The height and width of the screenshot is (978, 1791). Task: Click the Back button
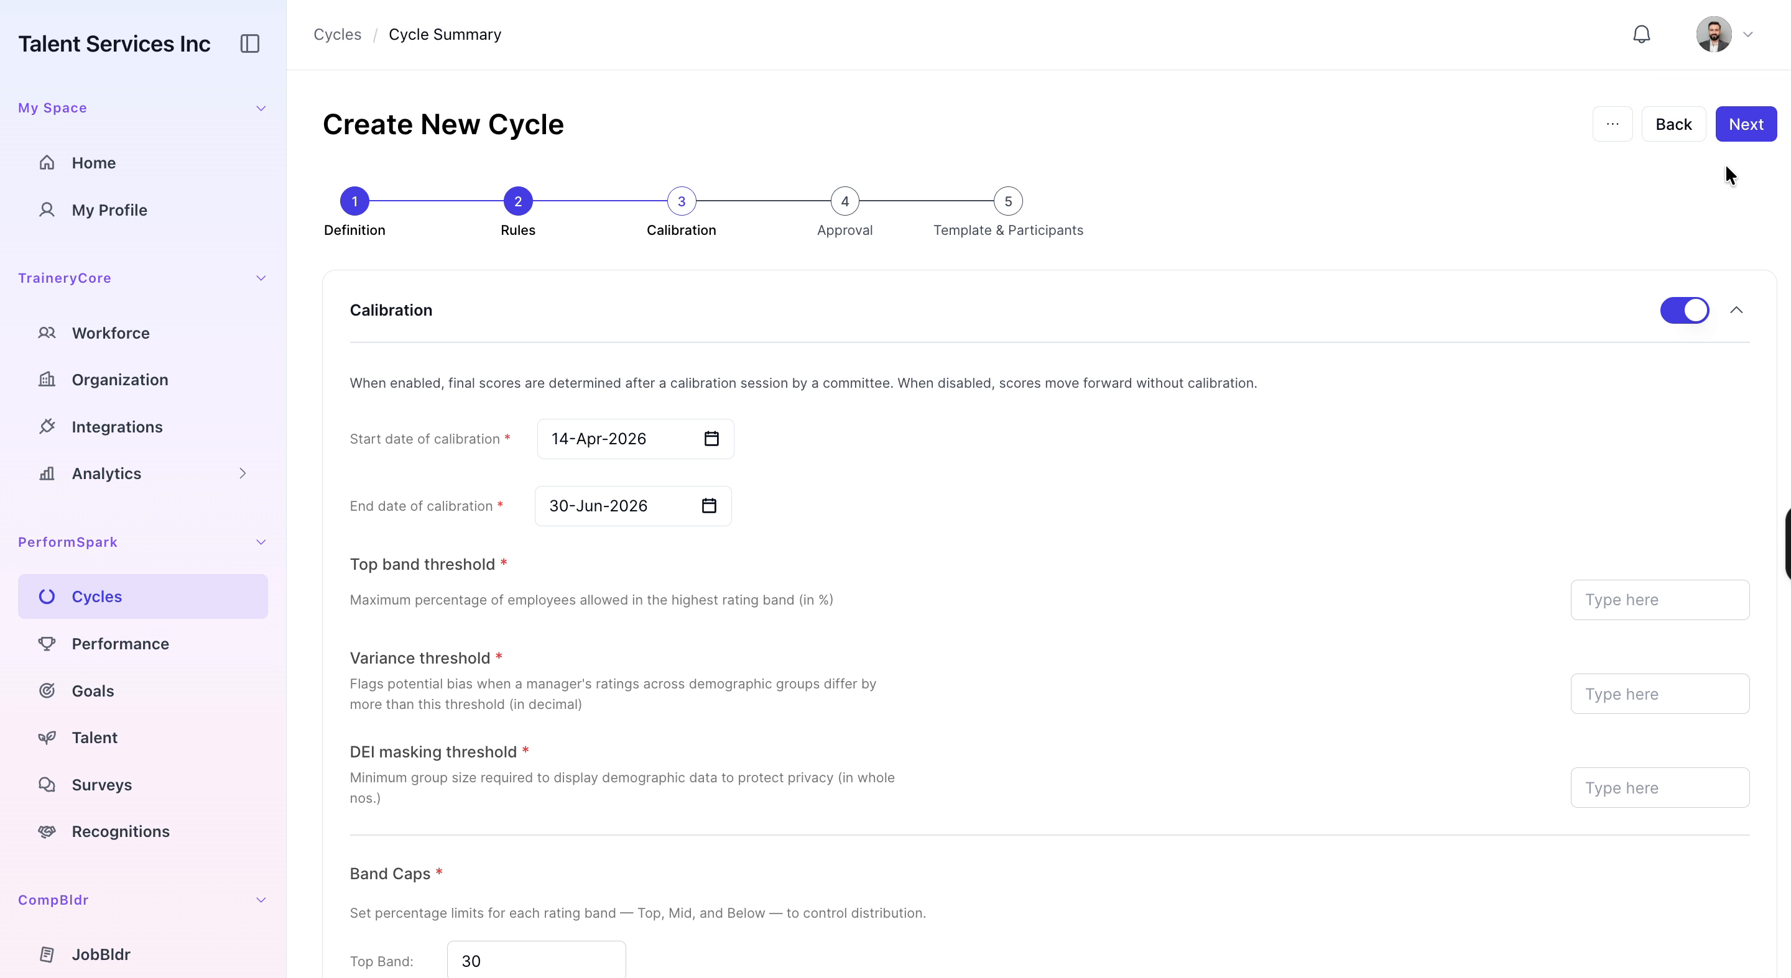[1673, 124]
